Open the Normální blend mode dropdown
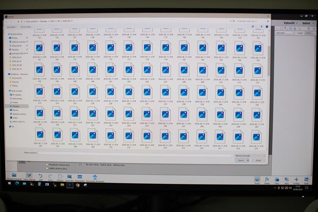 285,33
